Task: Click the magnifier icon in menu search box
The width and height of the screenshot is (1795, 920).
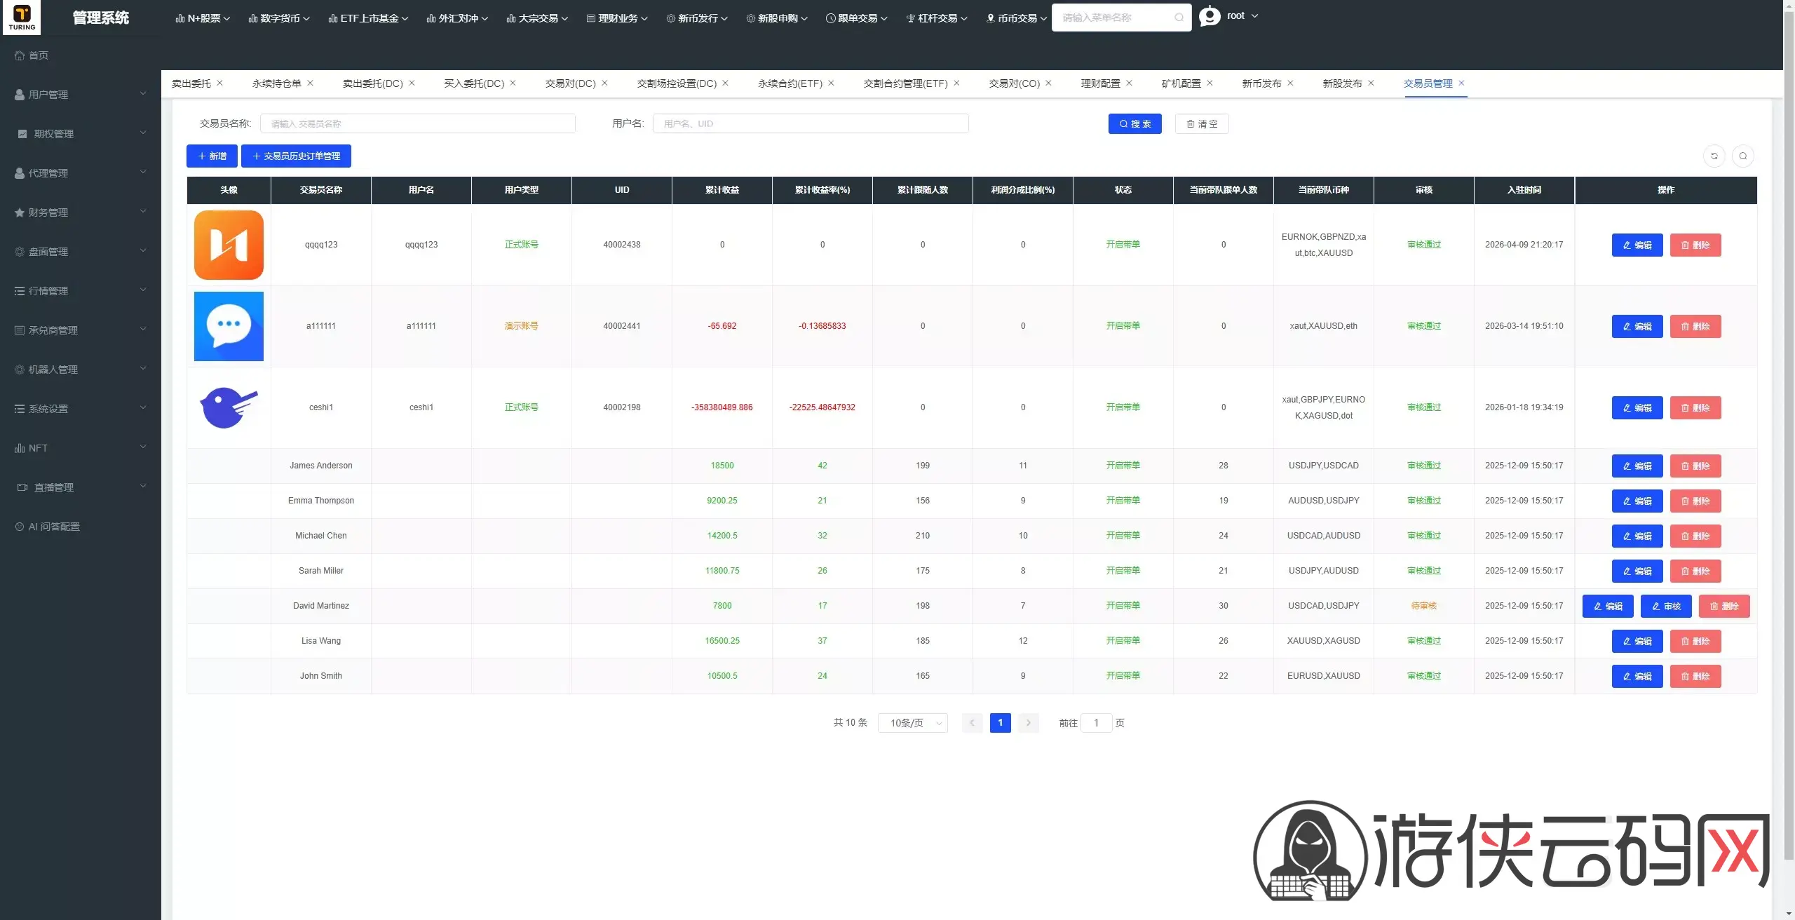Action: point(1179,18)
